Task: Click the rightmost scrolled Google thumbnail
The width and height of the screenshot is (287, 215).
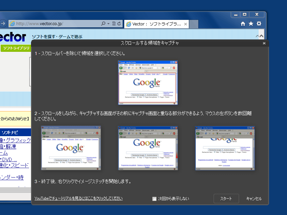Action: tap(225, 148)
